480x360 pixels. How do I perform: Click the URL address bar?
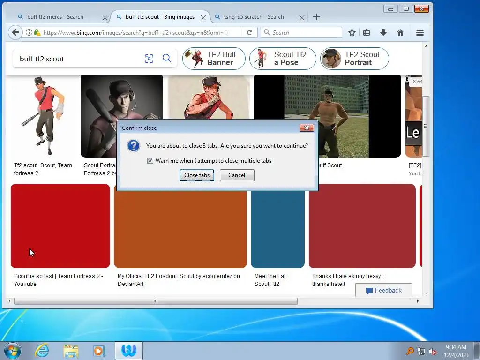pyautogui.click(x=136, y=32)
